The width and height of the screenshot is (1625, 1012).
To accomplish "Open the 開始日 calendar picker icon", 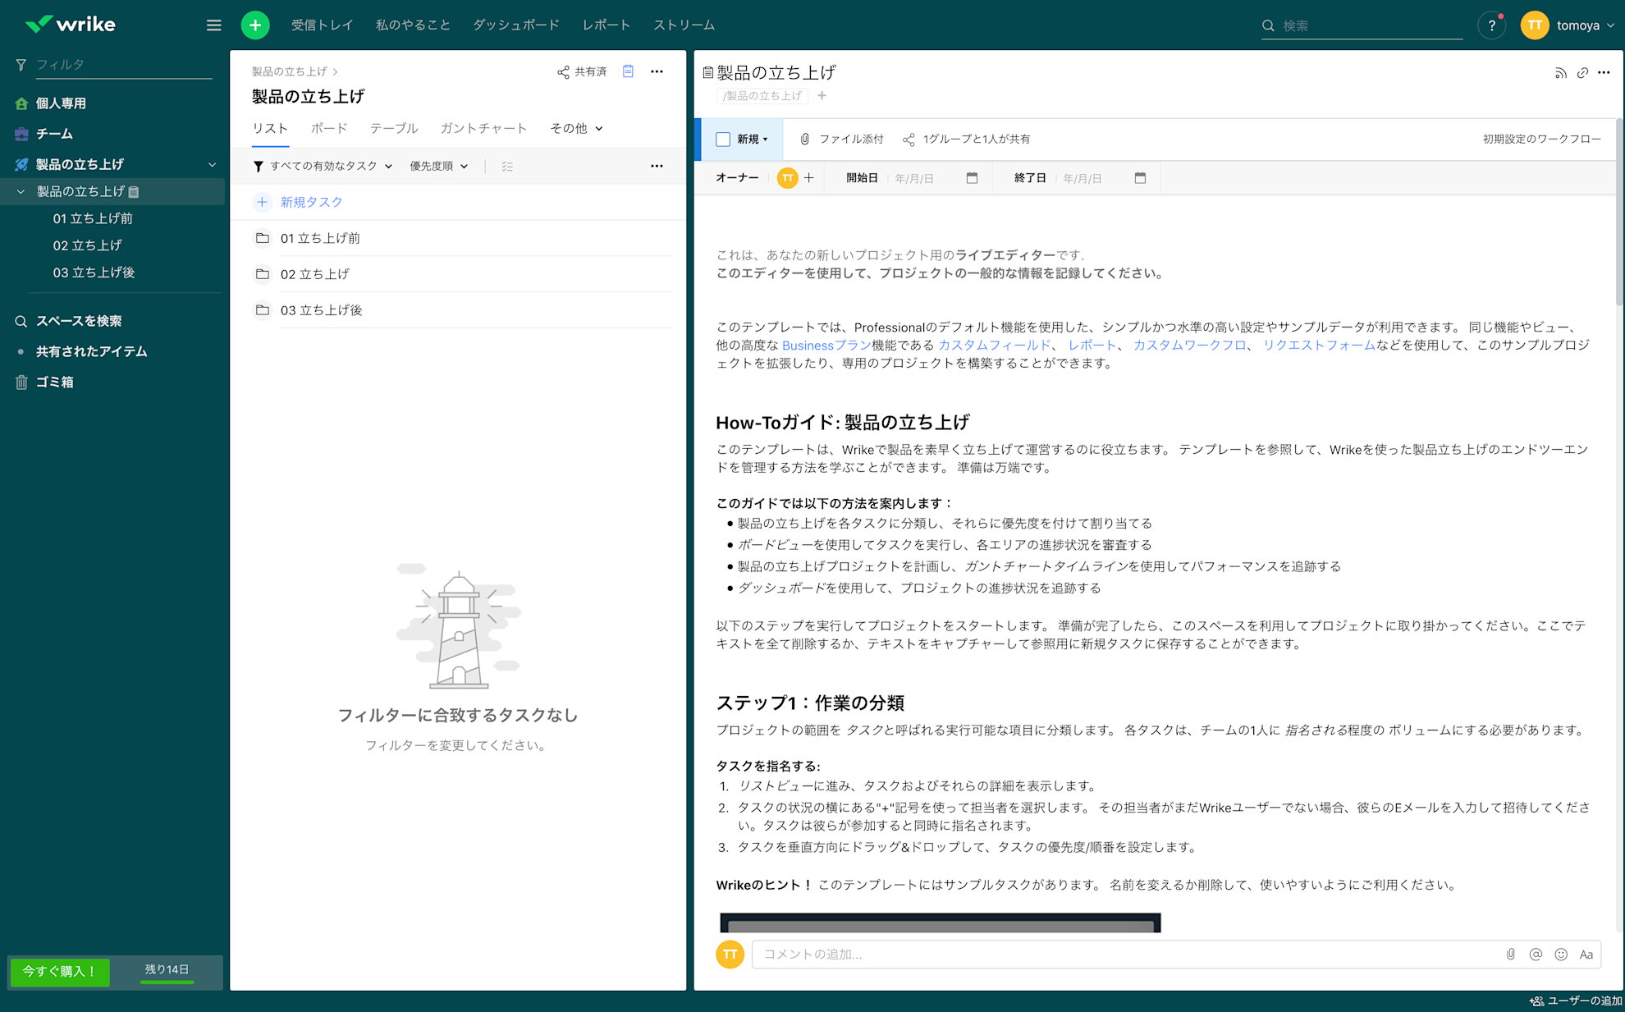I will 972,178.
